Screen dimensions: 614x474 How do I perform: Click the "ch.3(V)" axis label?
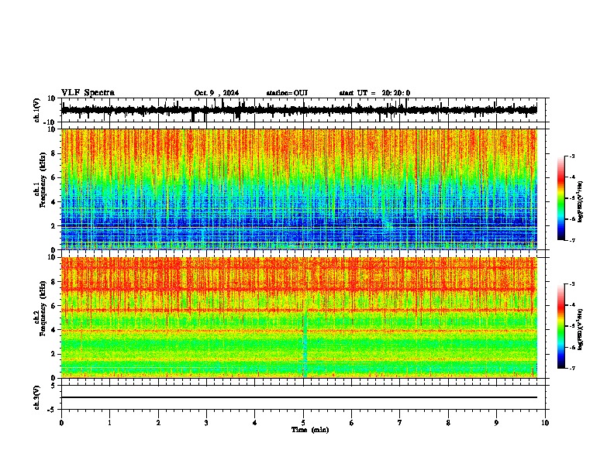pos(37,397)
